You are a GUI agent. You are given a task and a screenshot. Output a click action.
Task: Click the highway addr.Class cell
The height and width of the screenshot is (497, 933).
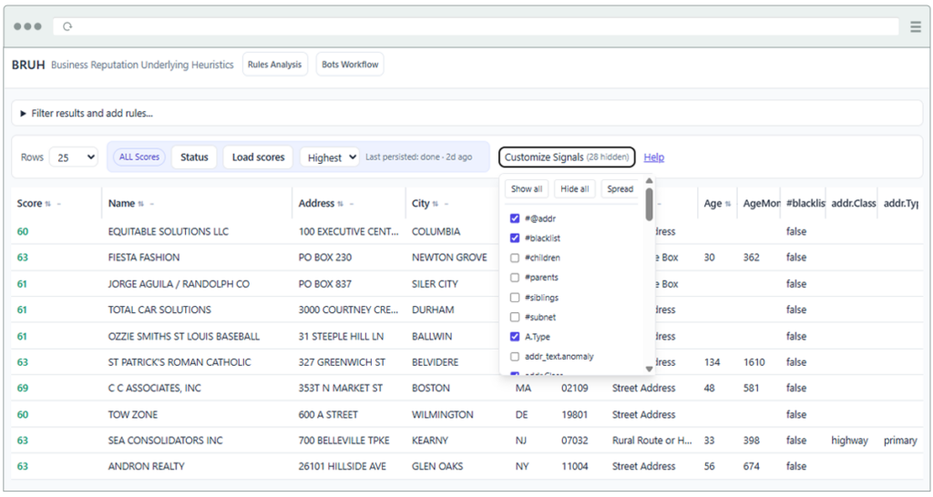(x=849, y=441)
